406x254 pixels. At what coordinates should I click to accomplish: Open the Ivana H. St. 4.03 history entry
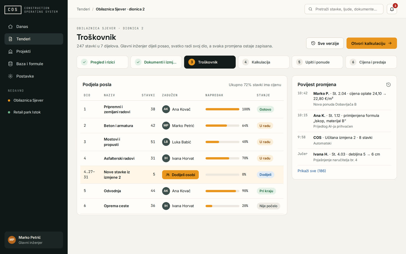344,157
